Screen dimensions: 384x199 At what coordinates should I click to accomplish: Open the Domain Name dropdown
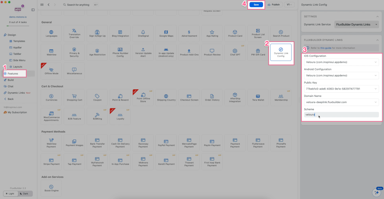point(341,102)
